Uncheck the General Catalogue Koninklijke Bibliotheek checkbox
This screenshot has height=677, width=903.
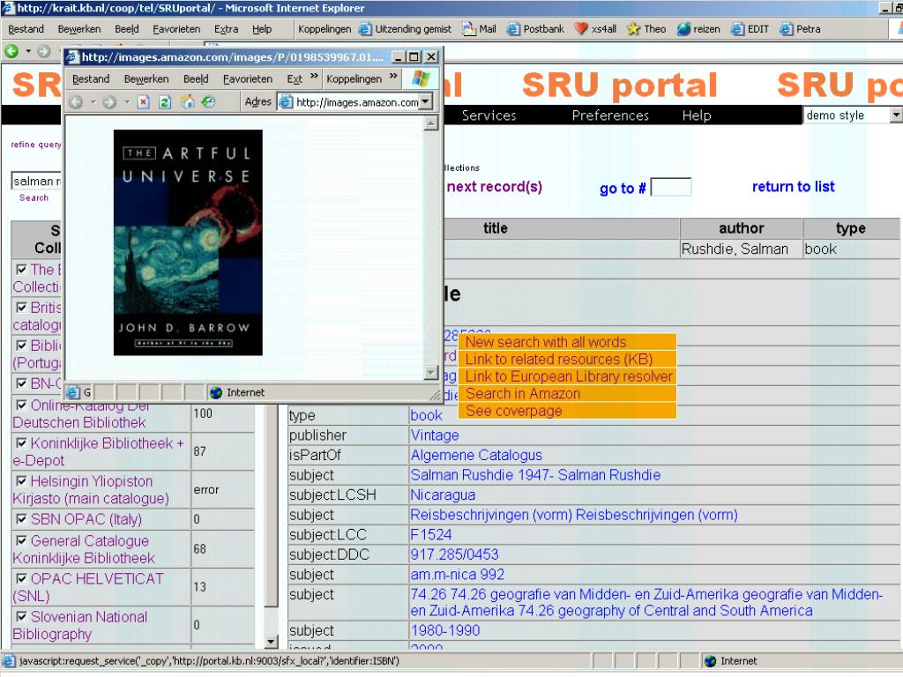click(x=21, y=541)
